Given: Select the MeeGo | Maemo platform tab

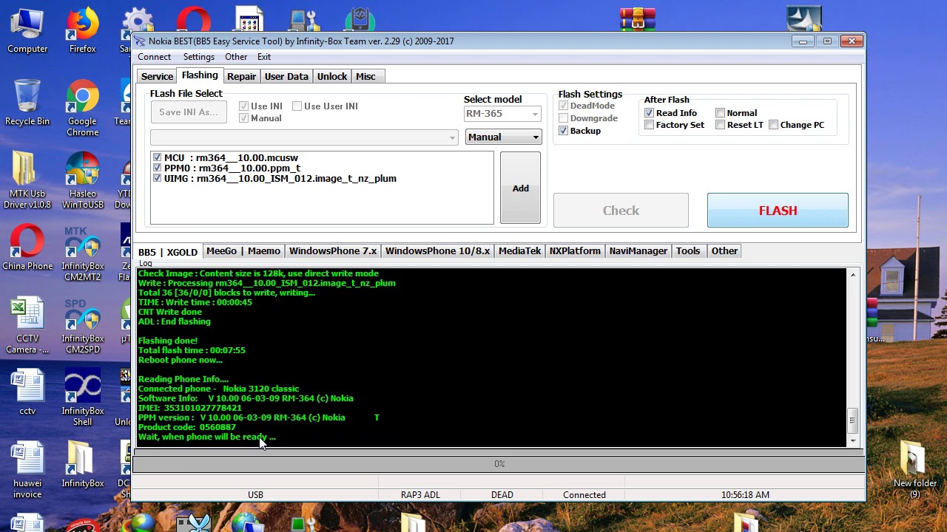Looking at the screenshot, I should [243, 251].
